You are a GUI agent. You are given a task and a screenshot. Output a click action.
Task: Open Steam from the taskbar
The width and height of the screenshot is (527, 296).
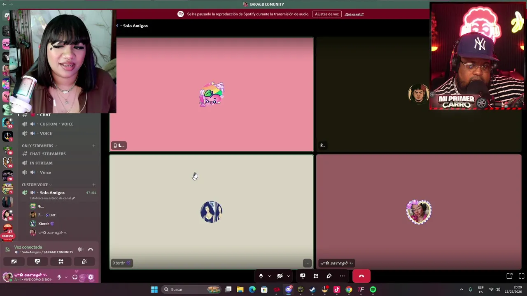(x=312, y=289)
